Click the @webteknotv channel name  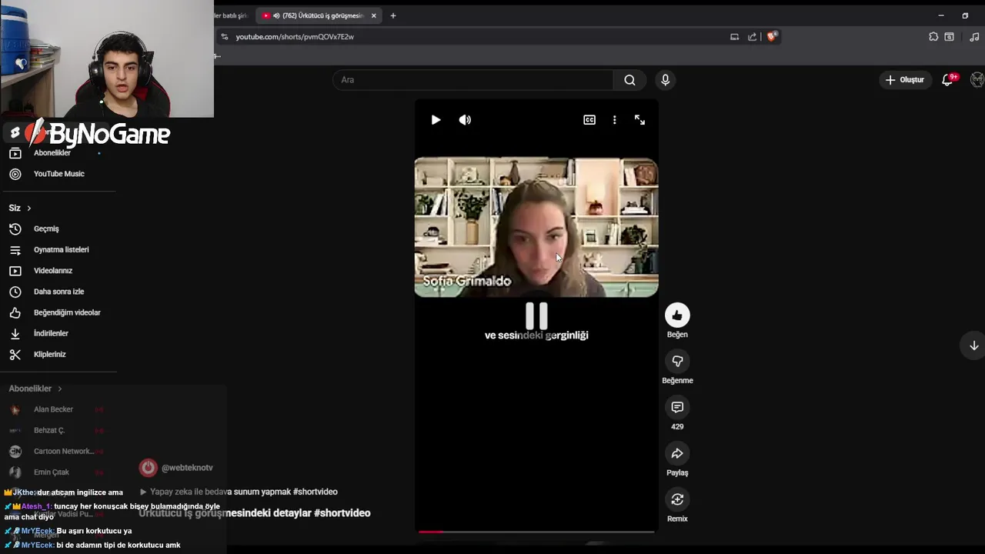[x=187, y=468]
